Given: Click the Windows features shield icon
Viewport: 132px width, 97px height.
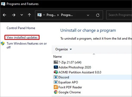Looking at the screenshot, I should click(x=3, y=44).
